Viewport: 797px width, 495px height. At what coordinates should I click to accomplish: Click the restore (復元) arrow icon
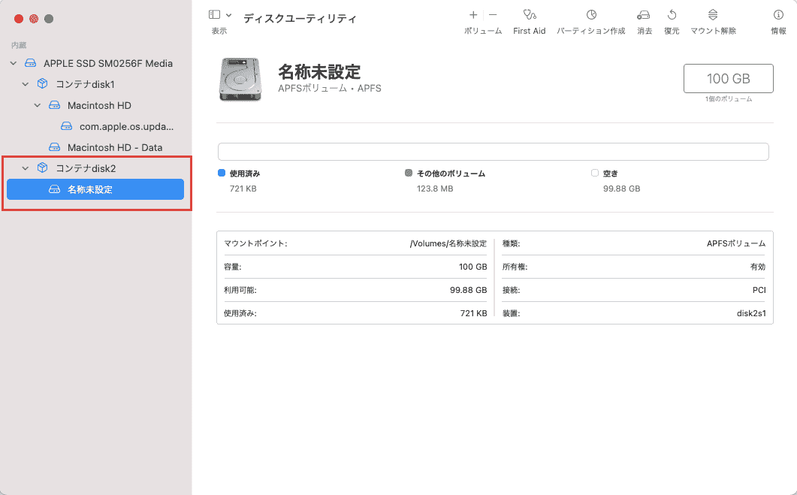(x=672, y=15)
